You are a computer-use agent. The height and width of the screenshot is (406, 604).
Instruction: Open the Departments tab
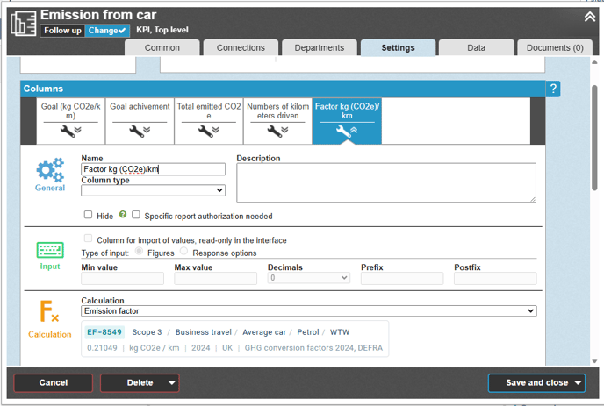[320, 48]
